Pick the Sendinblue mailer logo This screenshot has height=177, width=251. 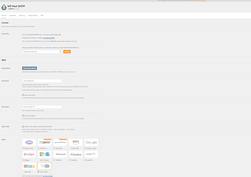[x=60, y=142]
